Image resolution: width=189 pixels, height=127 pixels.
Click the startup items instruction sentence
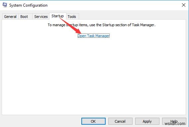pyautogui.click(x=102, y=25)
